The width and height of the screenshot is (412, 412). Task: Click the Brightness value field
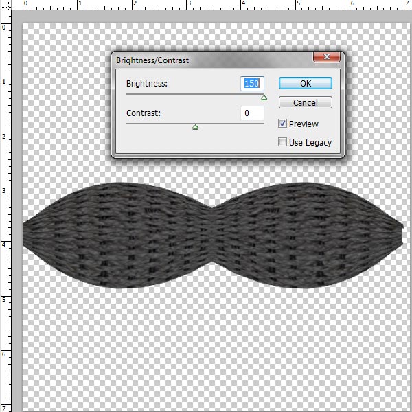coord(252,84)
